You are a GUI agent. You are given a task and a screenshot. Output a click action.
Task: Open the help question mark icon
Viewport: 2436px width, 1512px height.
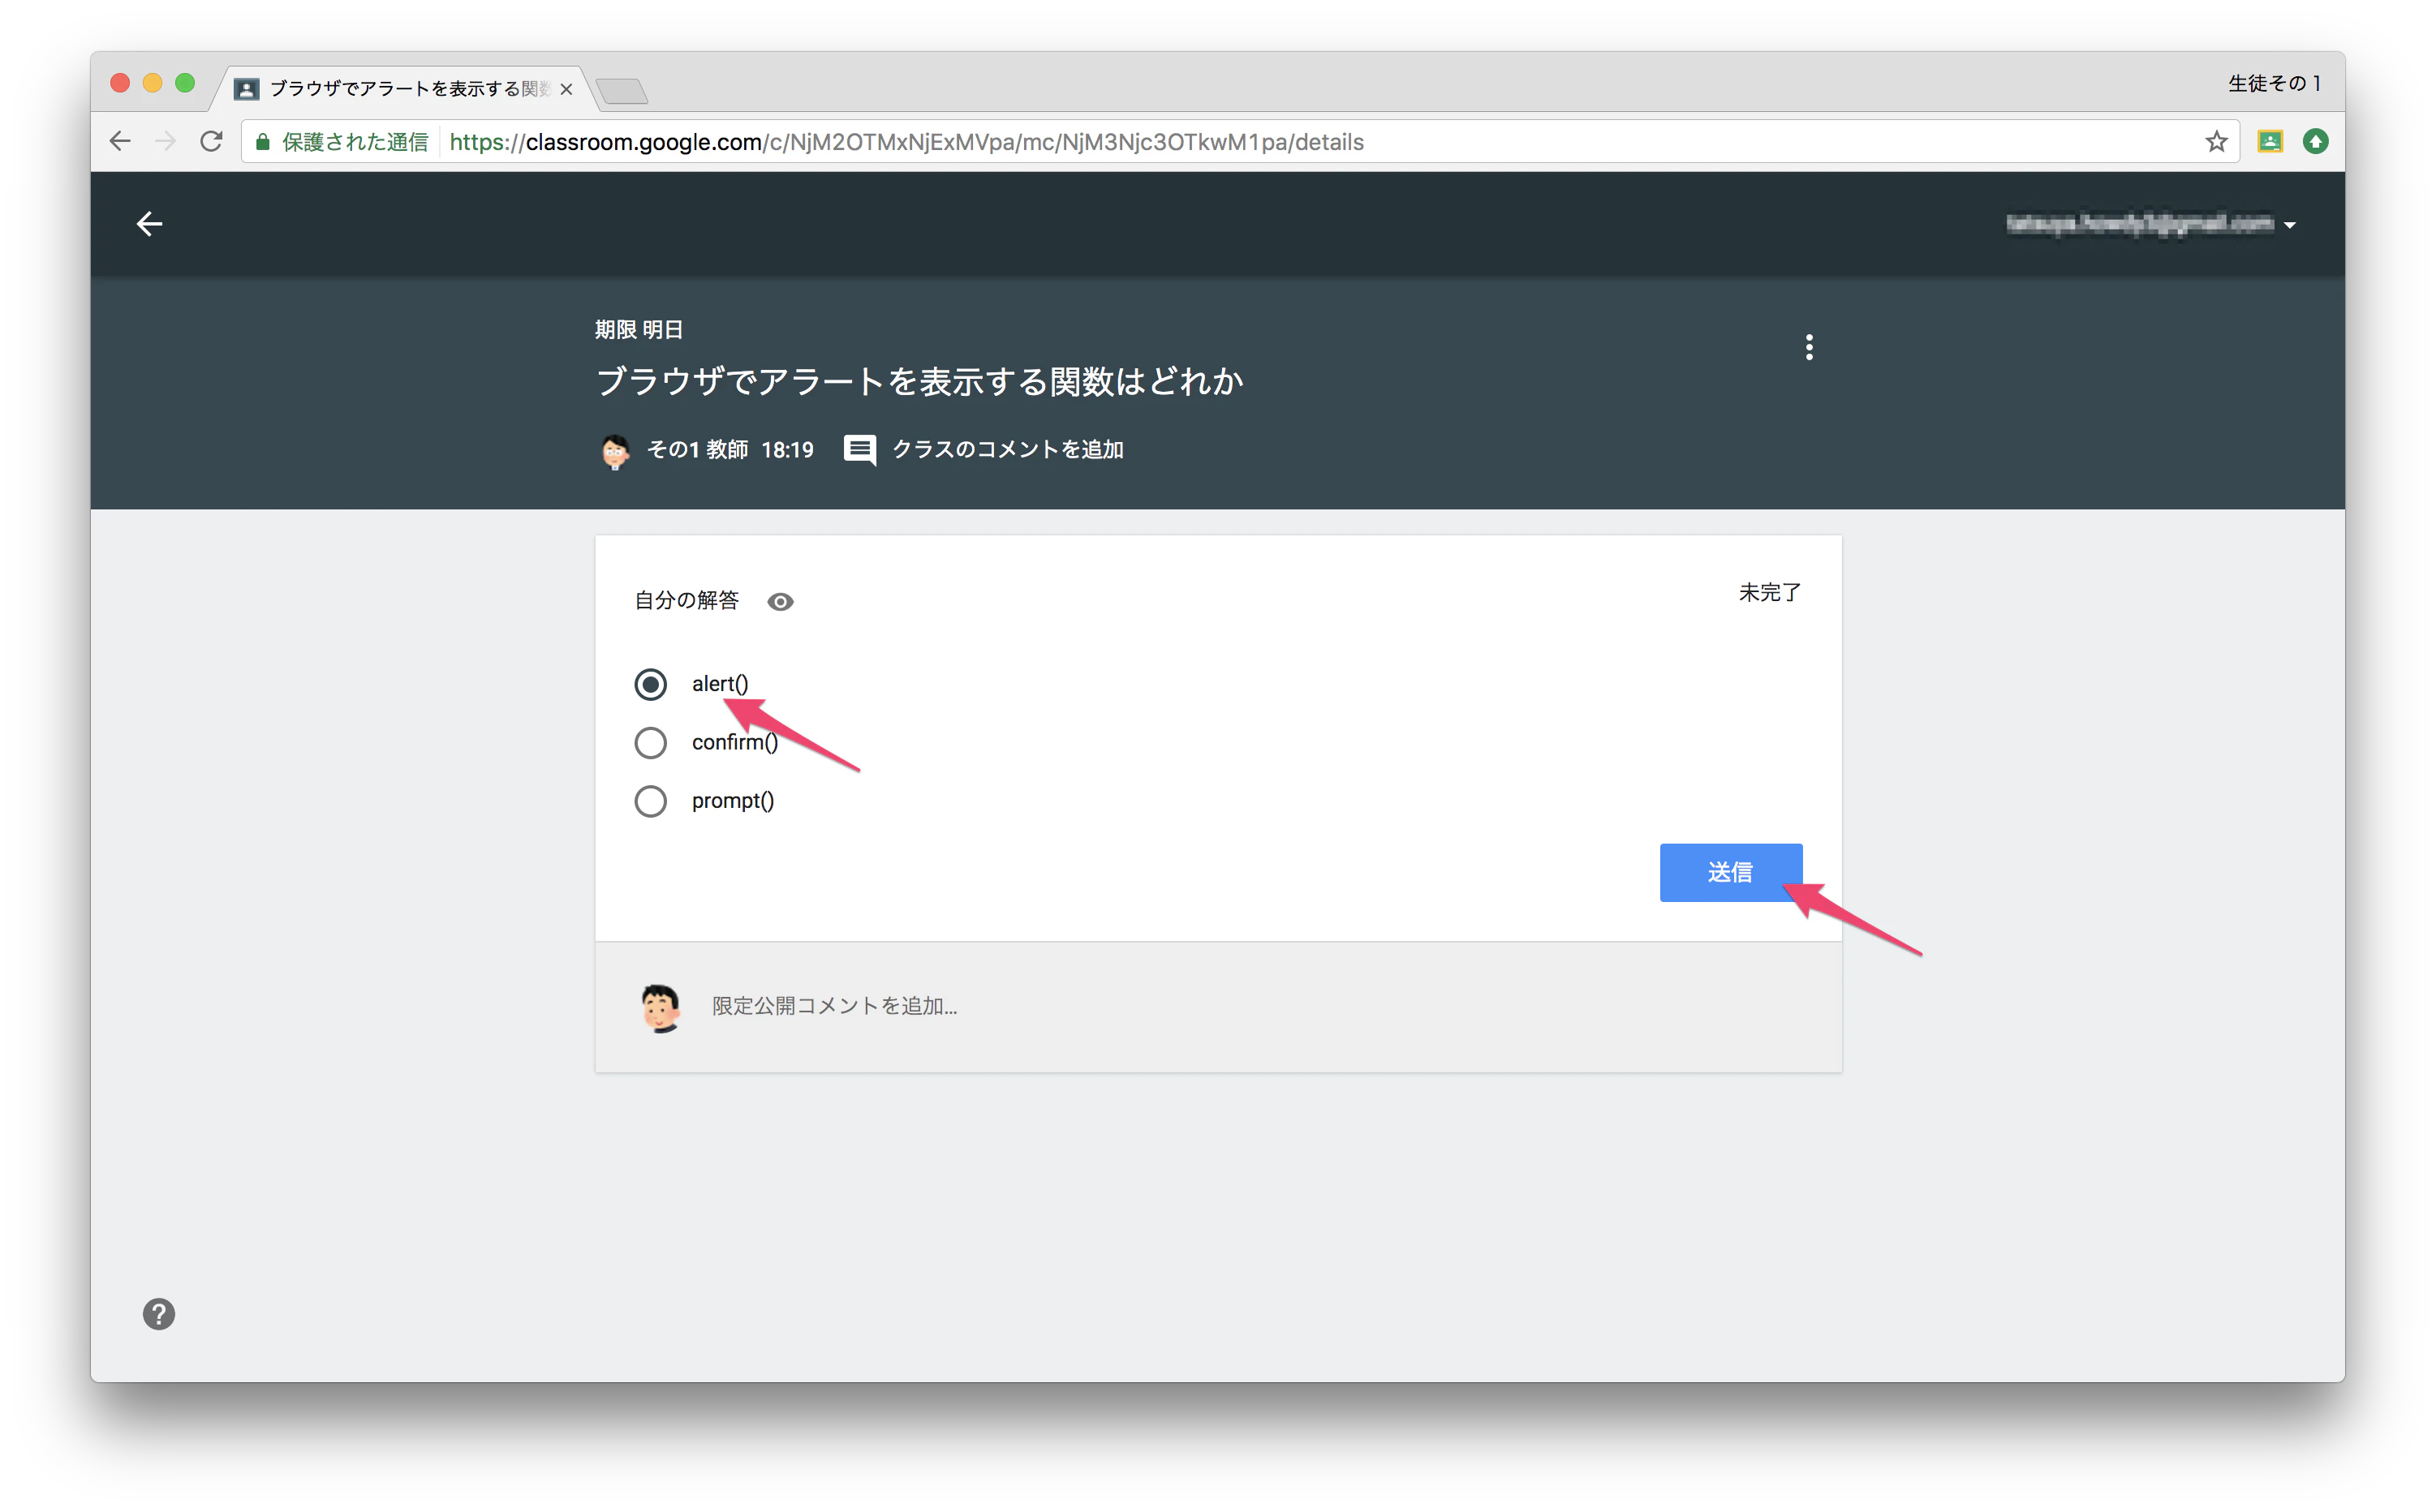pos(159,1314)
